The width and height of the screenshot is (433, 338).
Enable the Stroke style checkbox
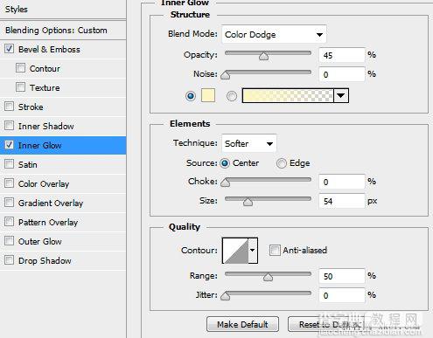pos(9,107)
